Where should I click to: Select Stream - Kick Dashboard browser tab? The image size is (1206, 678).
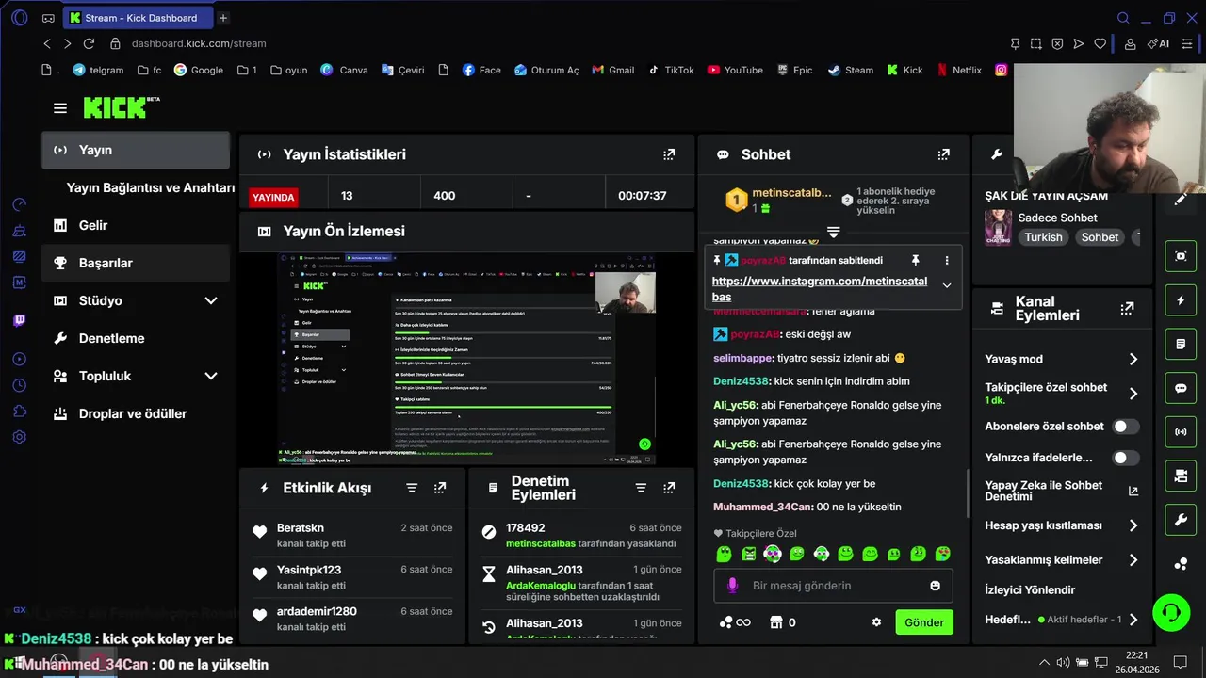pos(138,18)
